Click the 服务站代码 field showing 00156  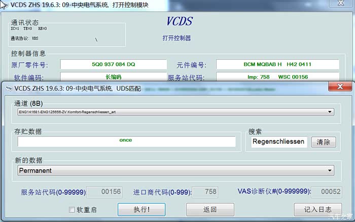104,192
